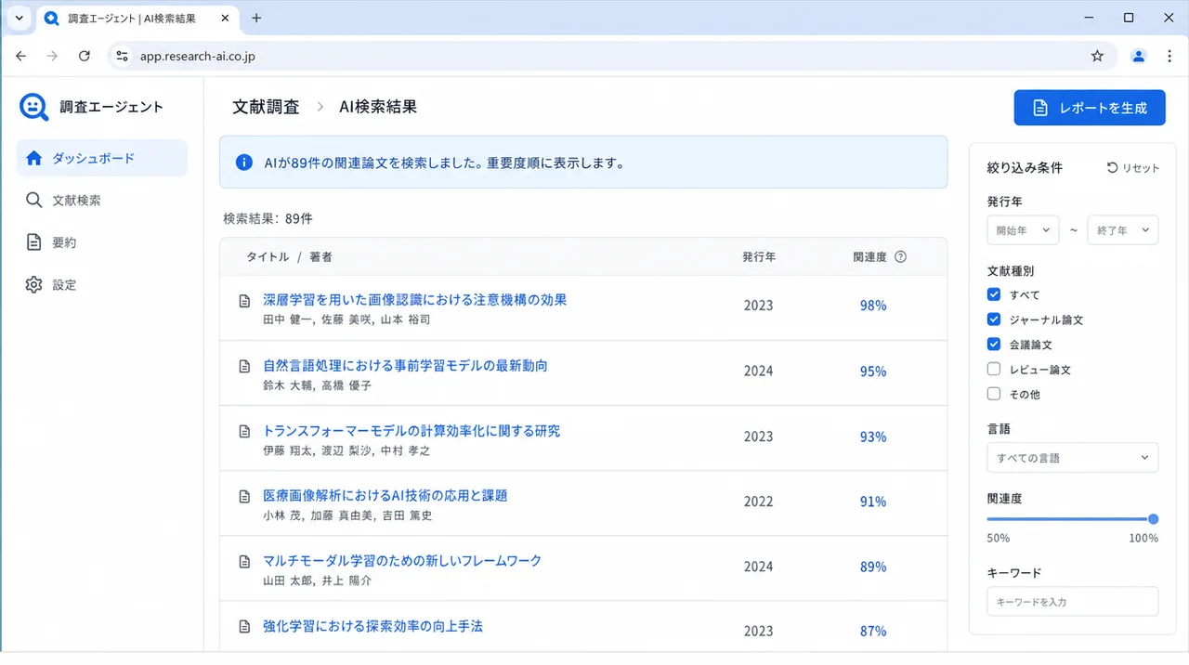Open a new browser tab with plus icon

pyautogui.click(x=257, y=18)
